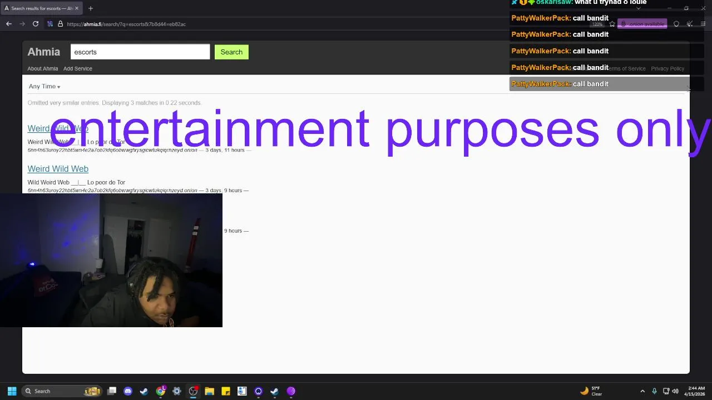The image size is (712, 400).
Task: Open Task View from the taskbar
Action: pos(112,391)
